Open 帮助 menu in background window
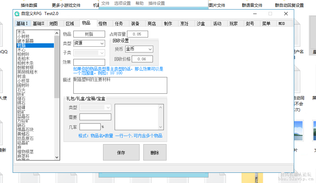Viewport: 316px width, 183px height. click(140, 3)
